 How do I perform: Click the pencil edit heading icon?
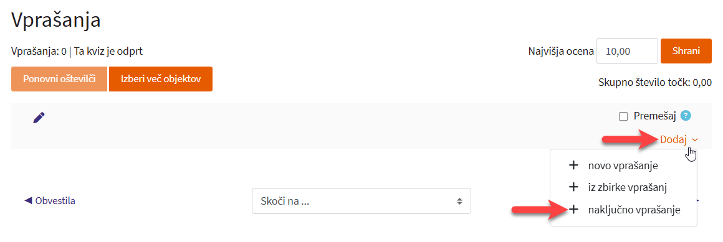39,118
